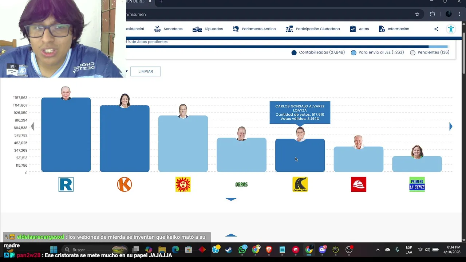Click the '% de Actas pendientes' text
Image resolution: width=466 pixels, height=262 pixels.
[147, 42]
